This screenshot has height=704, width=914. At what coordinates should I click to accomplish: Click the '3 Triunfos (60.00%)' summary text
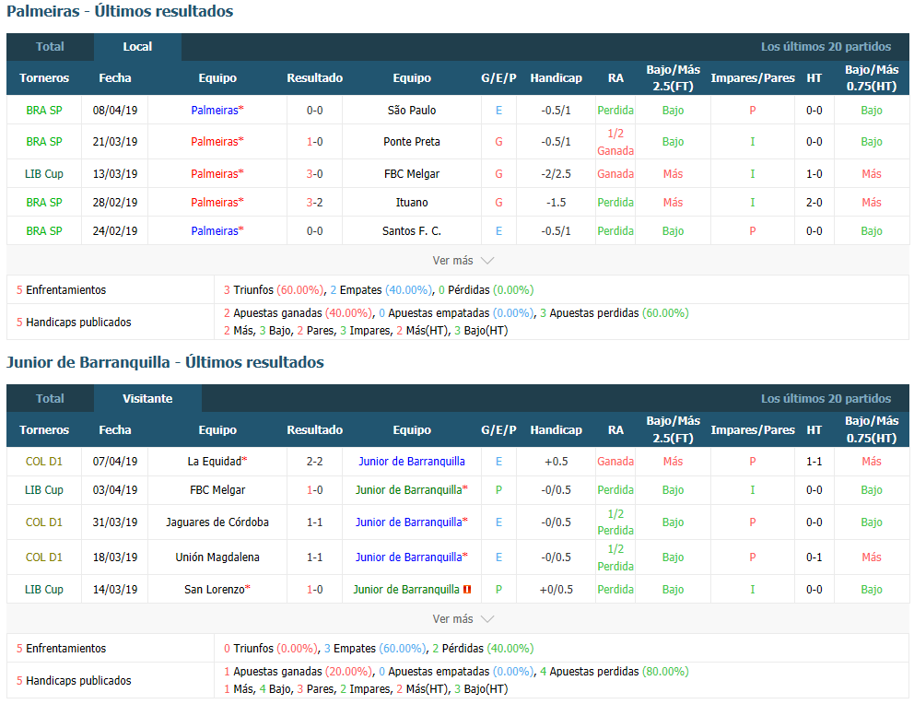274,290
